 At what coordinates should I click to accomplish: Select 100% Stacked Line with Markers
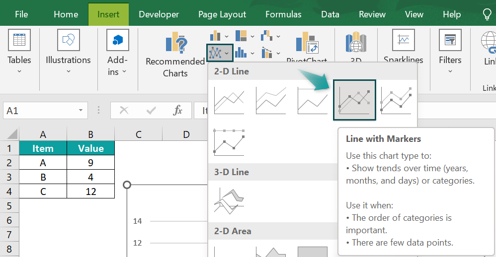coord(229,142)
